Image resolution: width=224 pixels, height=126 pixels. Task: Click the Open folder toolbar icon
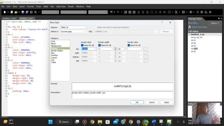coord(16,12)
